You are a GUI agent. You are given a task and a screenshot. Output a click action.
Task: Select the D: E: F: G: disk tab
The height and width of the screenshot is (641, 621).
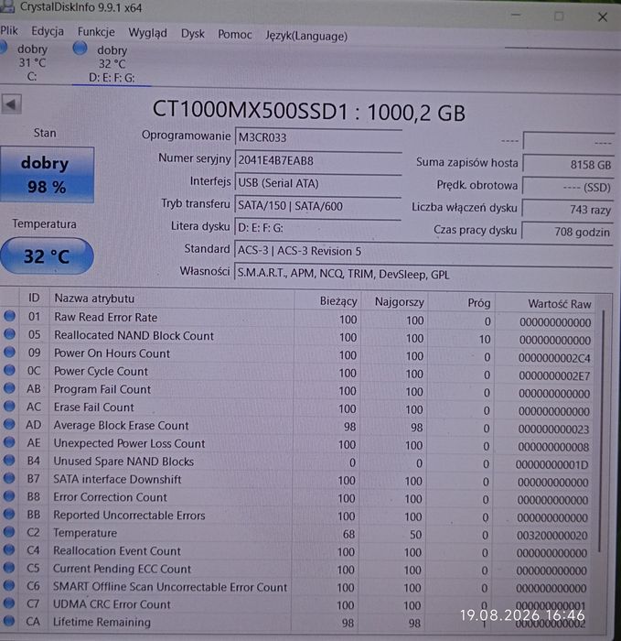[x=112, y=64]
